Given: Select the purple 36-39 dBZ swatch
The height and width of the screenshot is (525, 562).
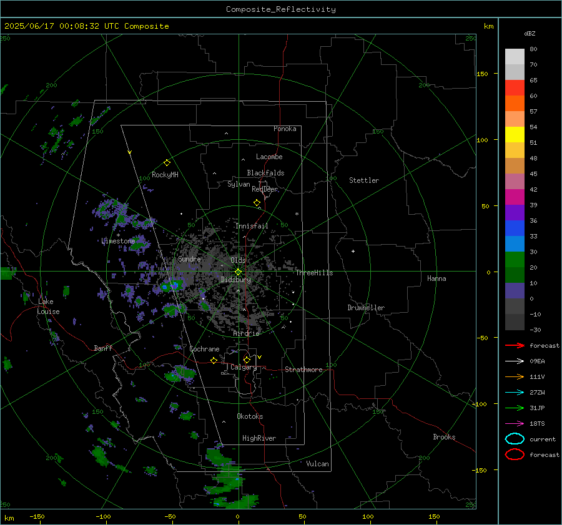Looking at the screenshot, I should click(515, 212).
